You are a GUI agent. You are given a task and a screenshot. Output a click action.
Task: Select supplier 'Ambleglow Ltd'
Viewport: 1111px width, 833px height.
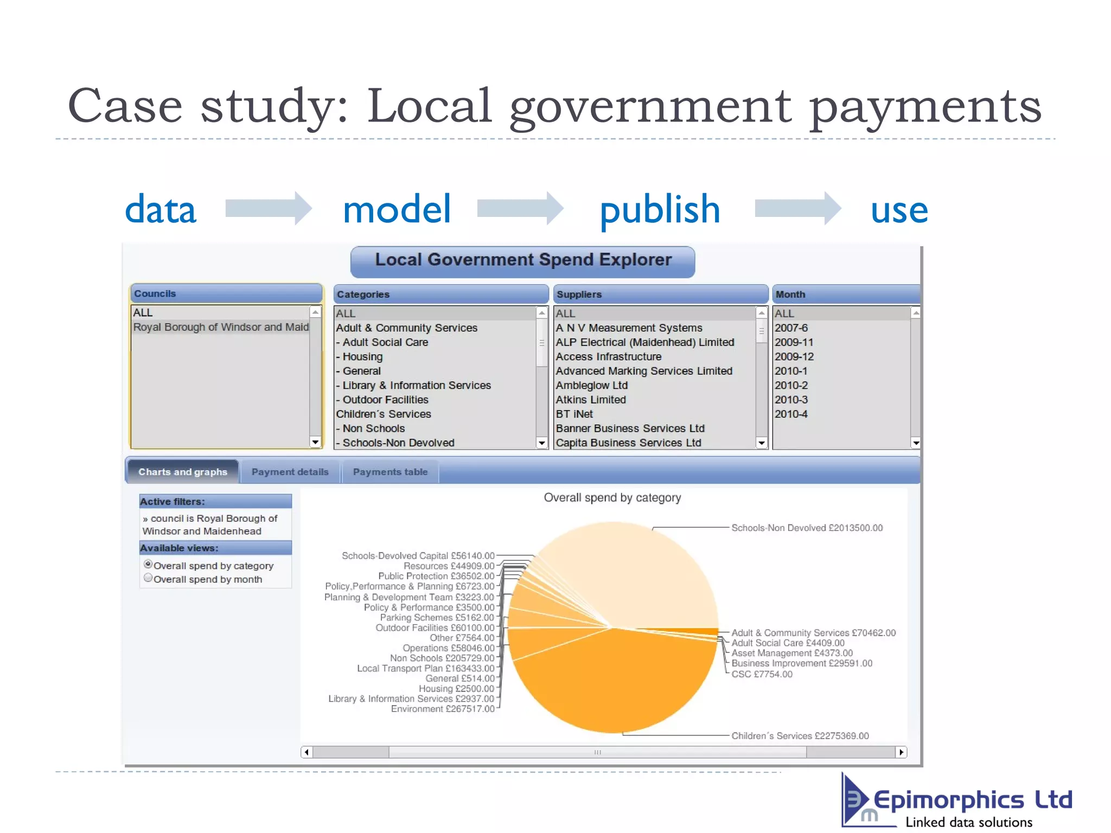tap(655, 385)
